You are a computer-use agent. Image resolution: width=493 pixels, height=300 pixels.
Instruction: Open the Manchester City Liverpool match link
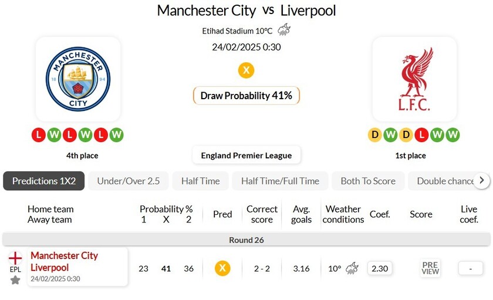coord(65,261)
